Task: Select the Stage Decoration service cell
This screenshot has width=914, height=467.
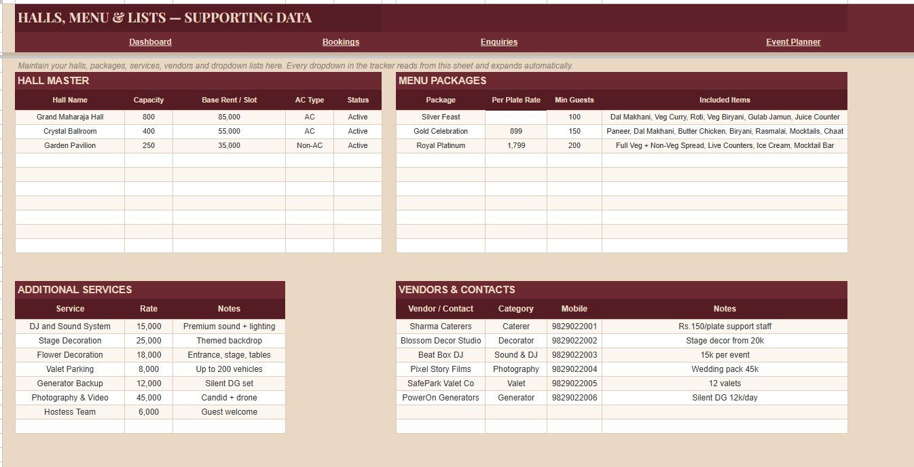Action: pos(70,341)
